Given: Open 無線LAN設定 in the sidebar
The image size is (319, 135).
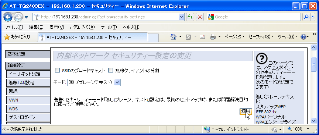Looking at the screenshot, I should (28, 83).
